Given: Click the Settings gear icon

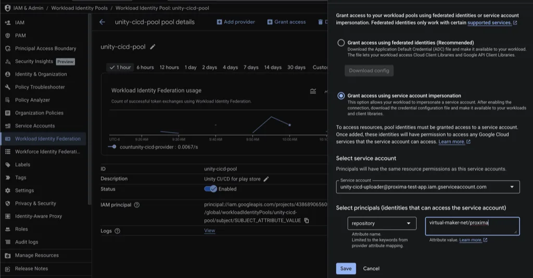Looking at the screenshot, I should pos(7,191).
